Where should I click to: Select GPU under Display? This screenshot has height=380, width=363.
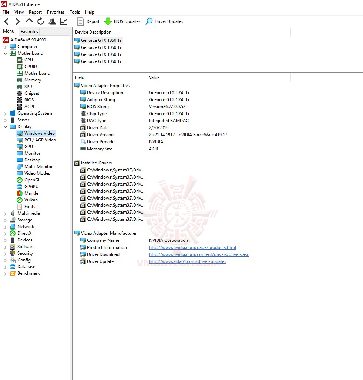(x=28, y=147)
